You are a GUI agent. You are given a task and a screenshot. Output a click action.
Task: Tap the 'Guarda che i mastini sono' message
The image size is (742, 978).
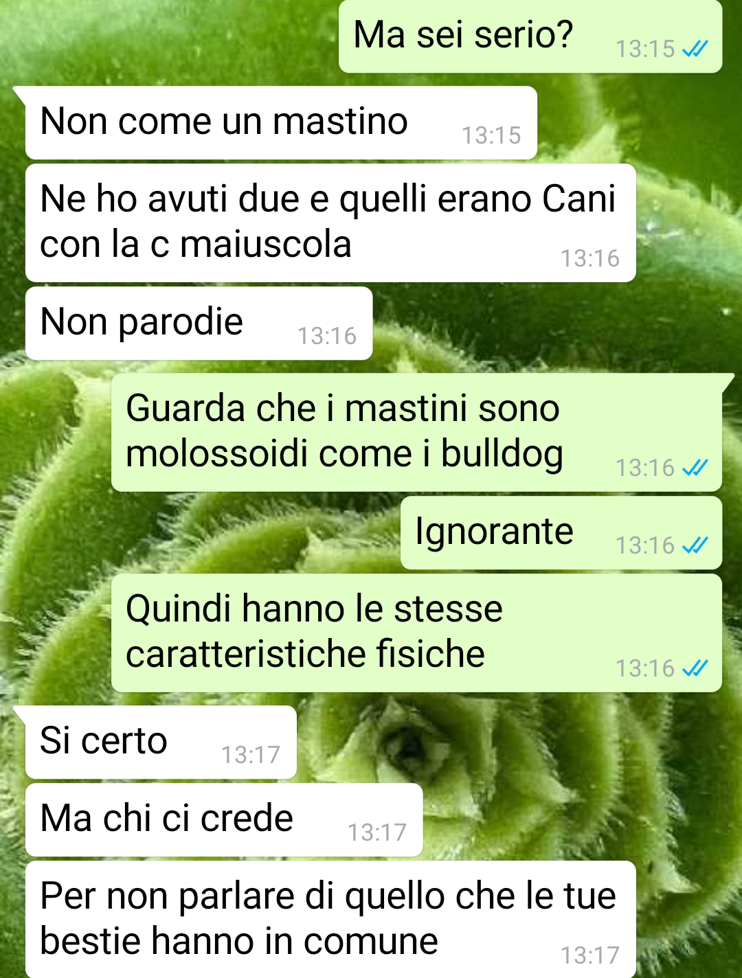(x=416, y=432)
